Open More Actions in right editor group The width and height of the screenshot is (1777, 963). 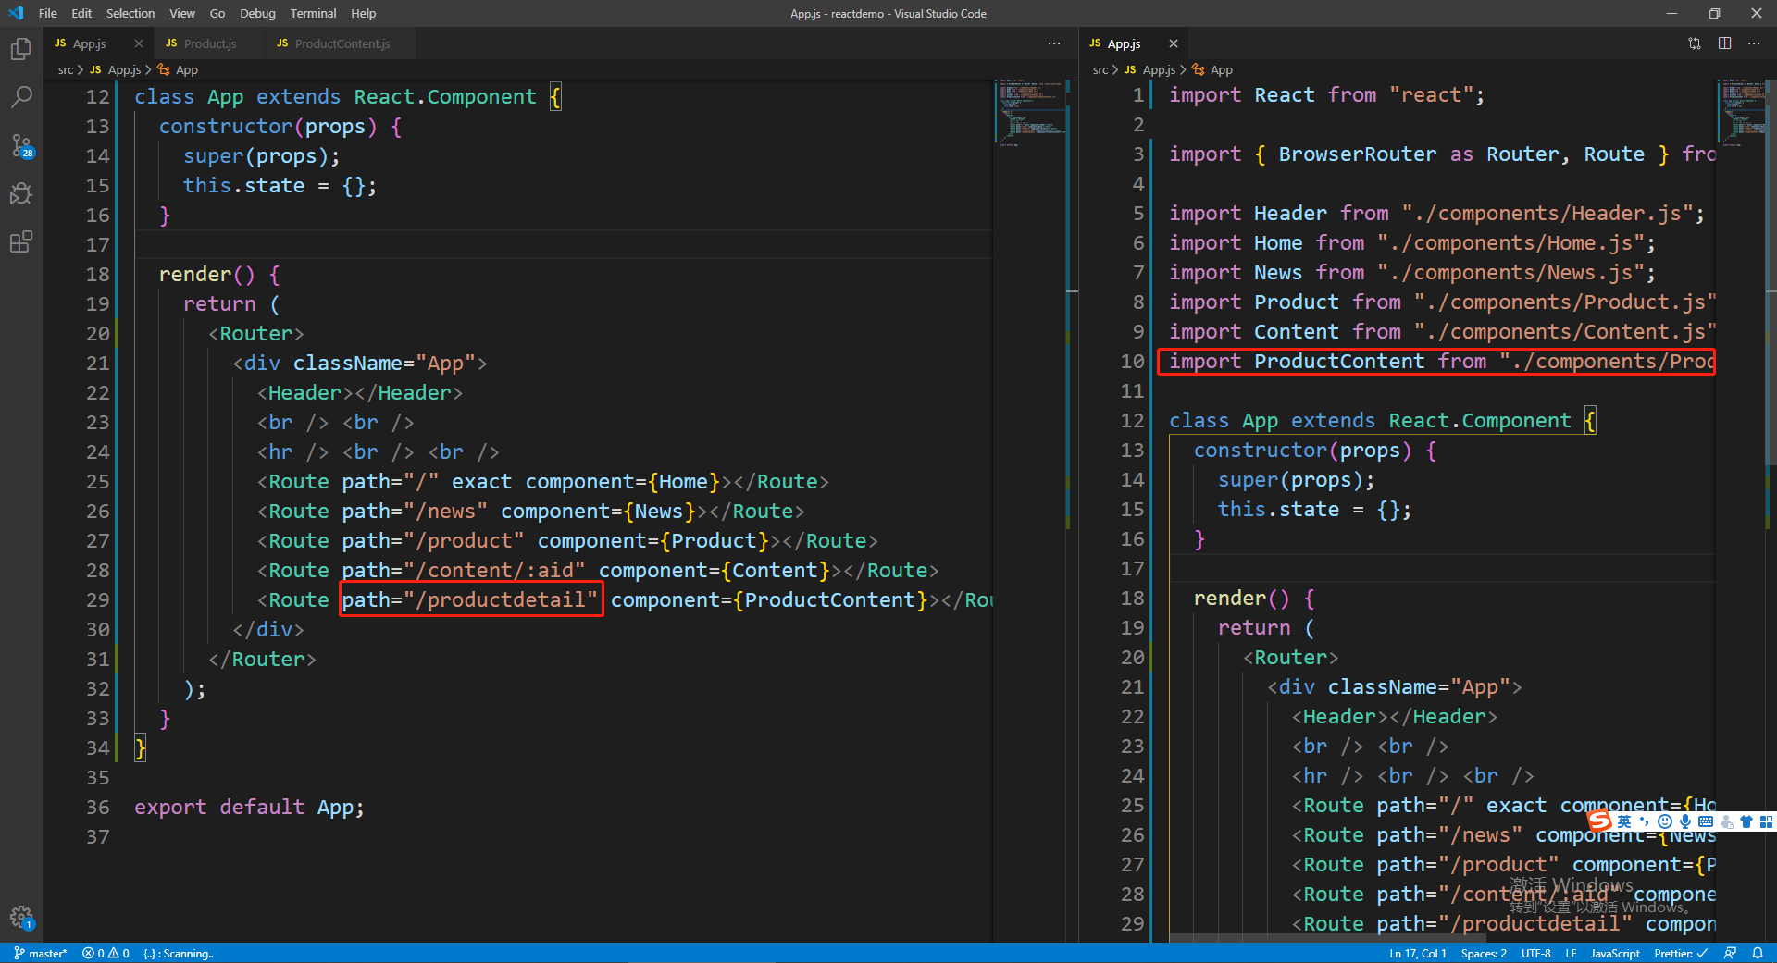pyautogui.click(x=1754, y=43)
